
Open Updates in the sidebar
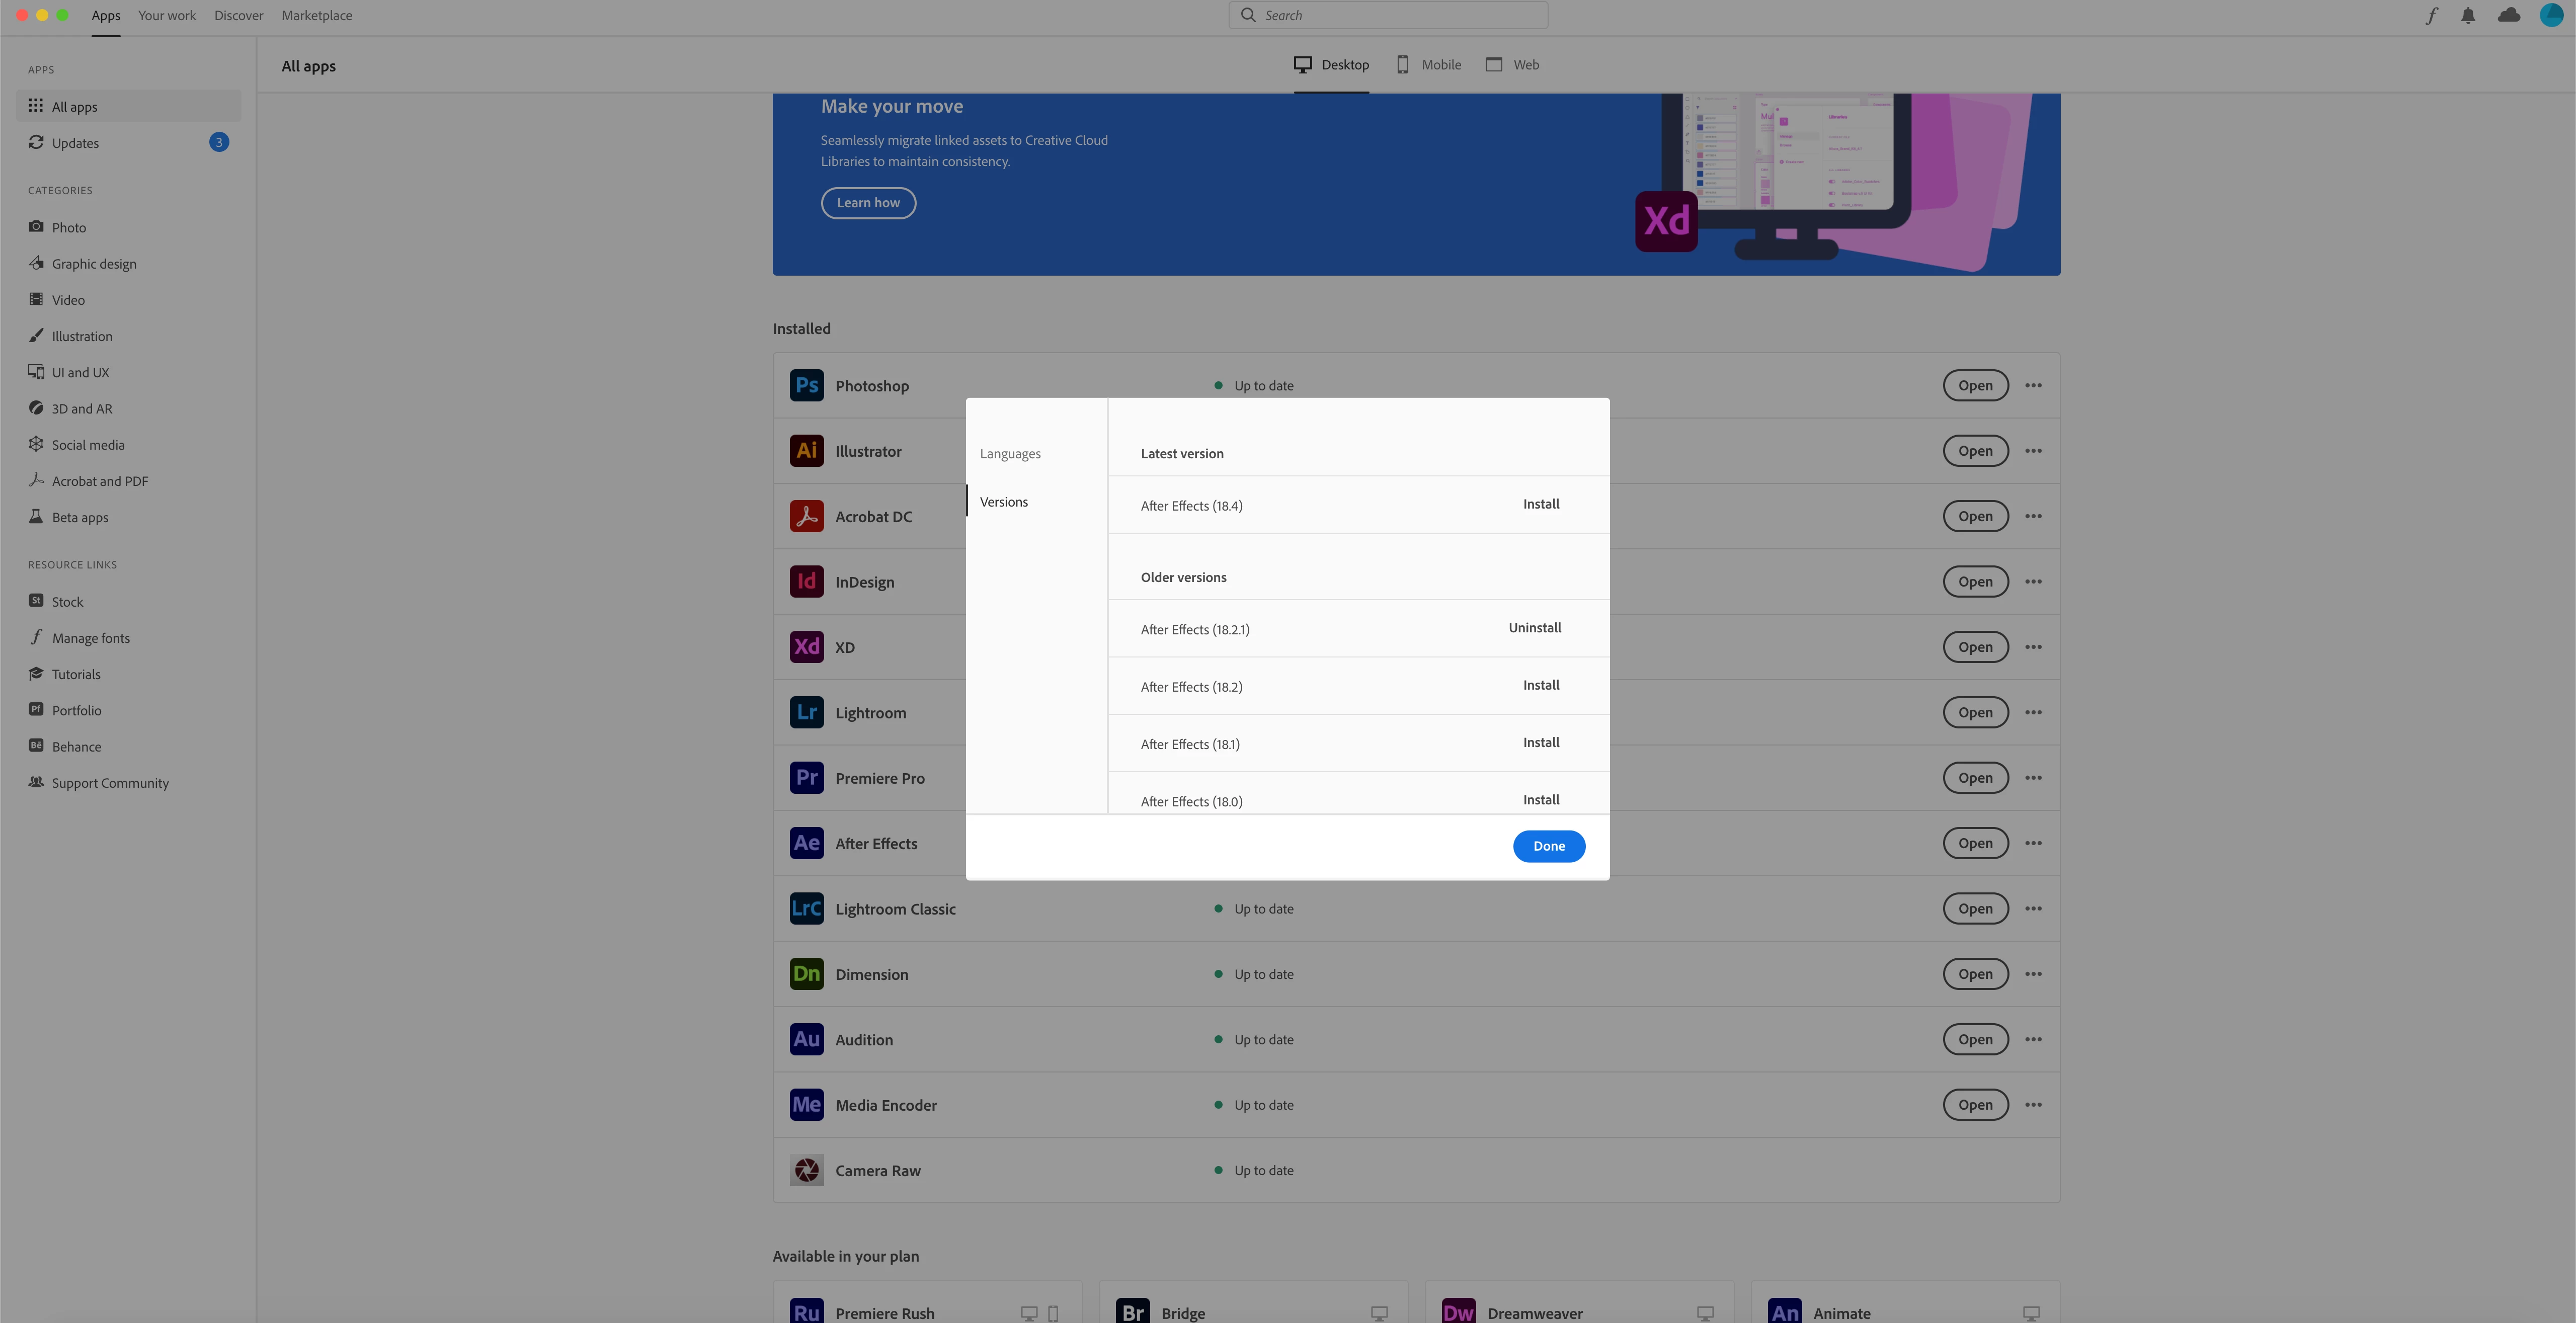tap(75, 143)
